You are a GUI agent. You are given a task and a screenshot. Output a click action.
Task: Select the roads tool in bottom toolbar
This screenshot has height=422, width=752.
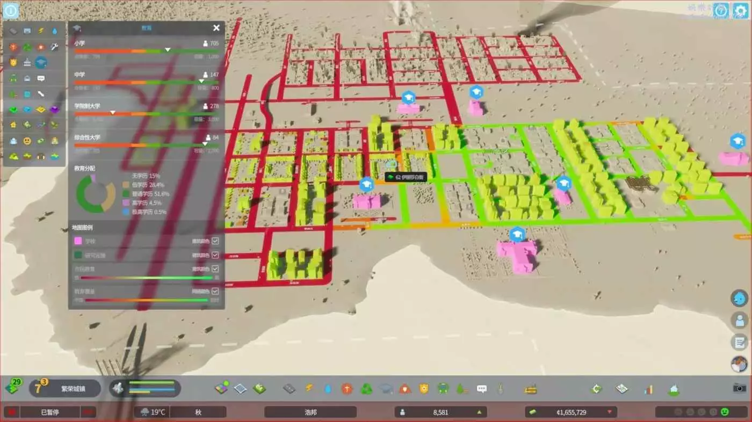(x=290, y=388)
